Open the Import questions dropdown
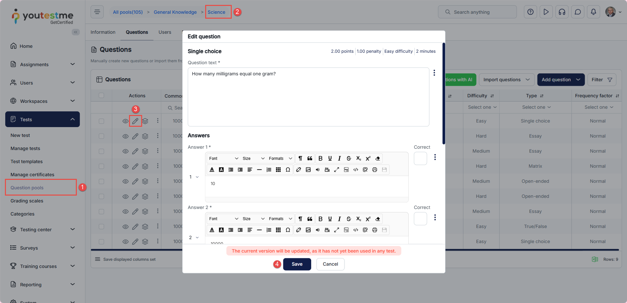Screen dimensions: 627x303 pos(507,80)
